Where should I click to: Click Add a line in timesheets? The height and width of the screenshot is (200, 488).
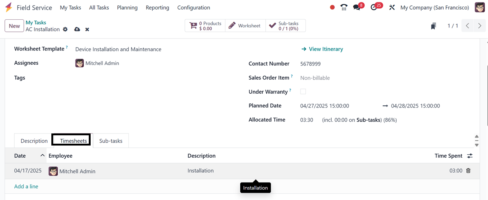coord(26,186)
